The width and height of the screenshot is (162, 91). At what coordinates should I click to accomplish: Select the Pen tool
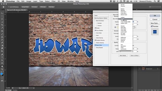click(x=2, y=54)
